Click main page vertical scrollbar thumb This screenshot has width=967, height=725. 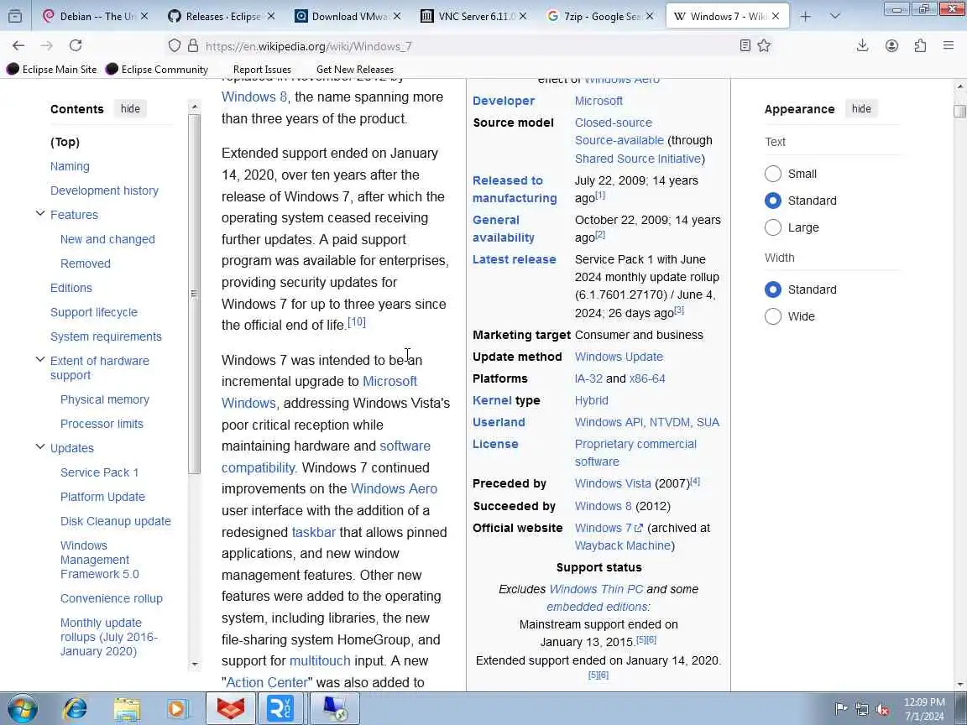click(959, 111)
